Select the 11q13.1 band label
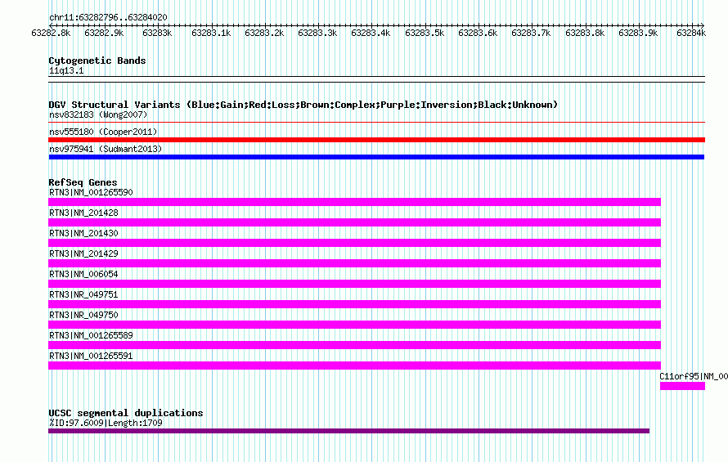Image resolution: width=728 pixels, height=462 pixels. tap(66, 70)
